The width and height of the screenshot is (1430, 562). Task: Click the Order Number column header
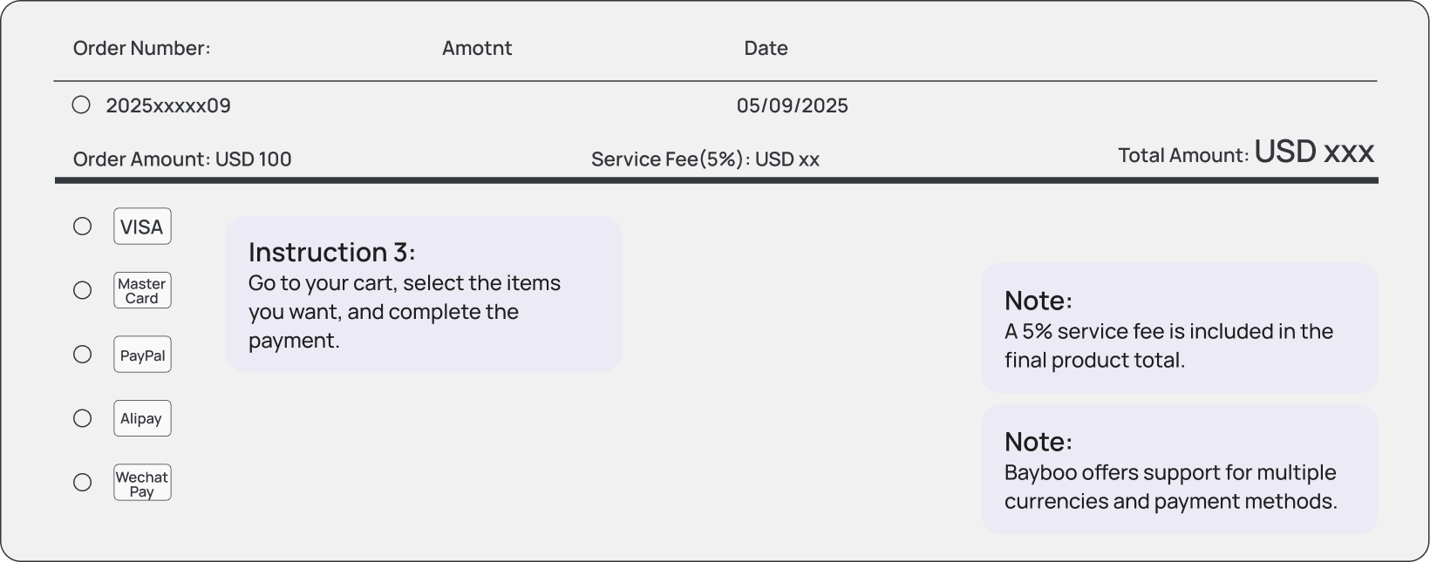(141, 48)
